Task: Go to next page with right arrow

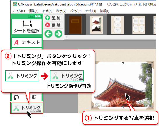Action: pyautogui.click(x=58, y=34)
